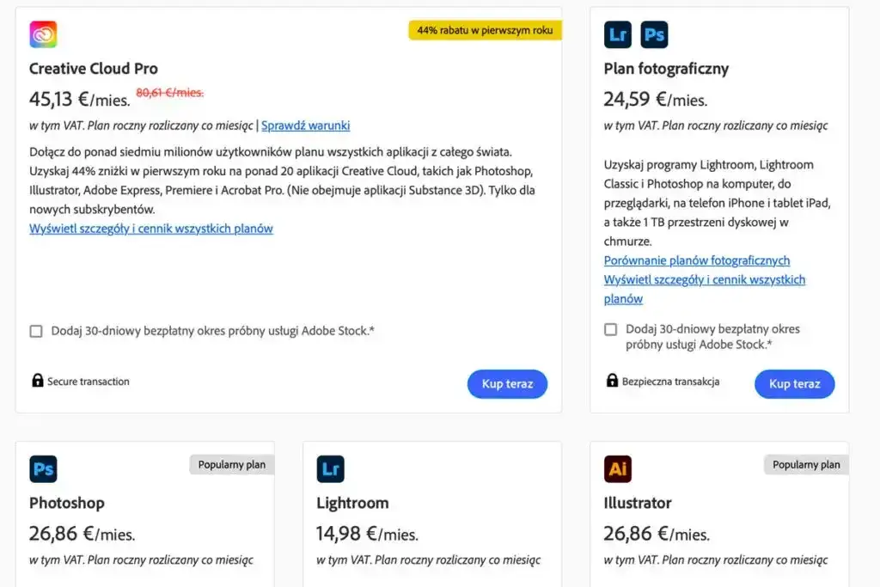
Task: Open Wyświetl szczegóły i cennik wszystkich planów
Action: (x=151, y=228)
